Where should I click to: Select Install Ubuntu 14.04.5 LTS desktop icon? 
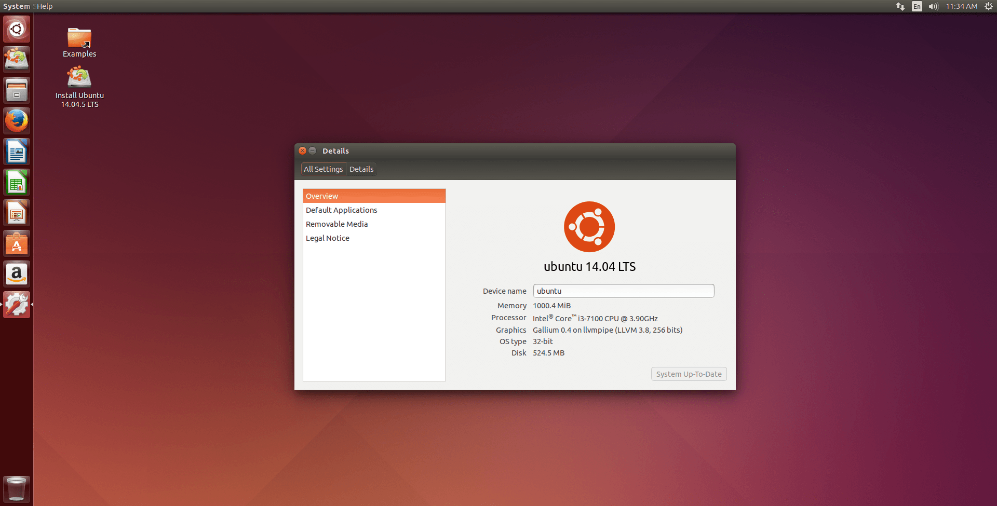79,87
